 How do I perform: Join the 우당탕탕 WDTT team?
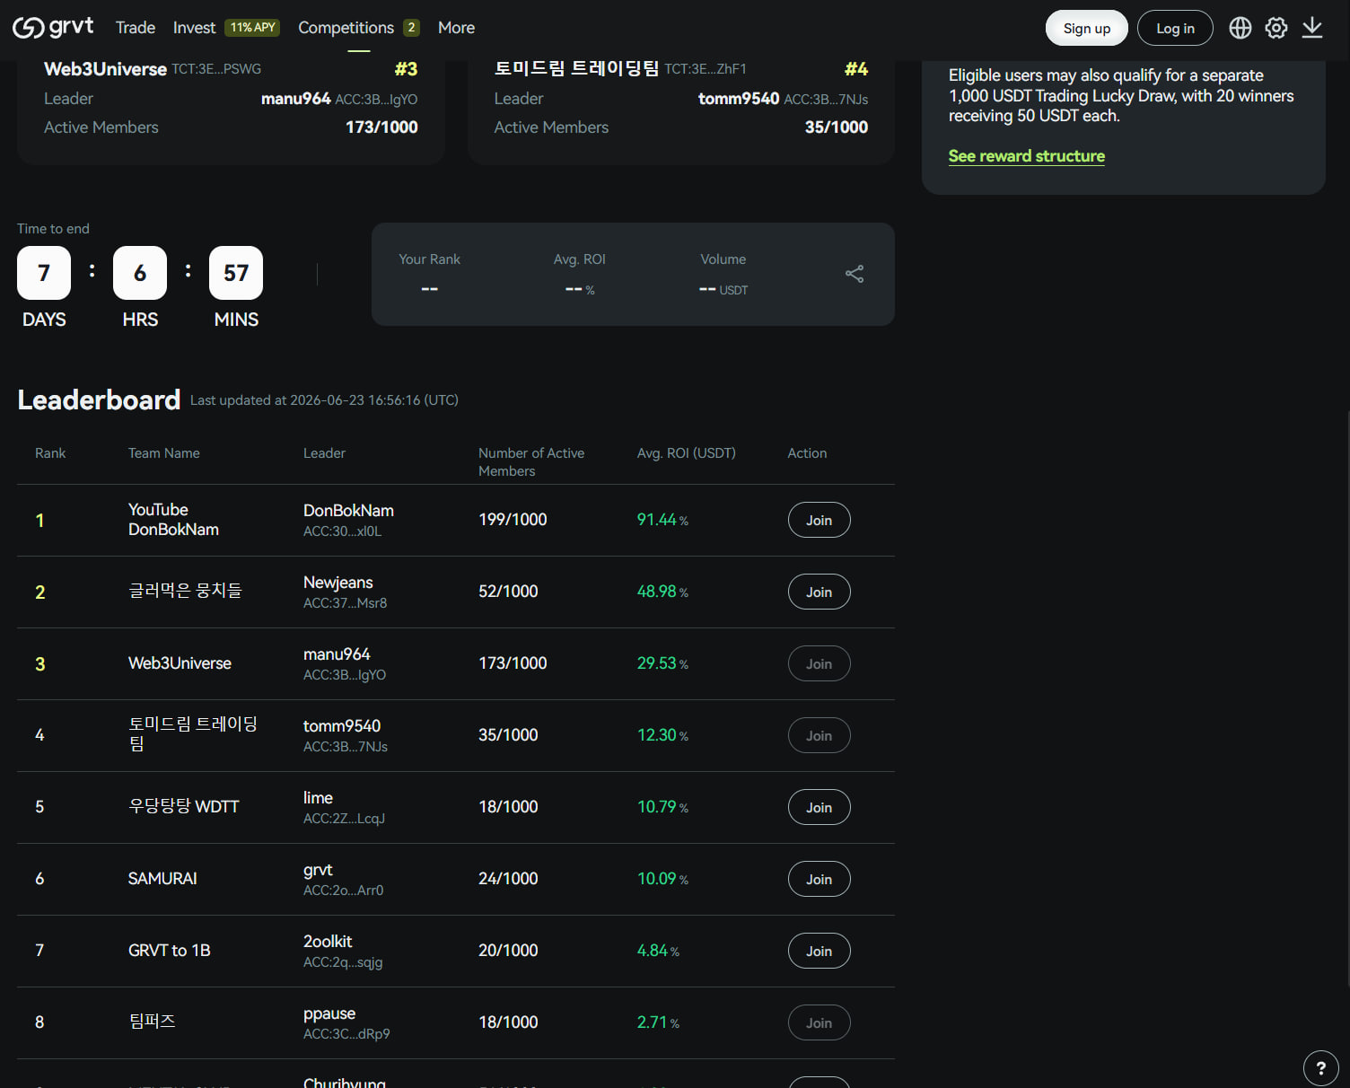click(x=819, y=807)
